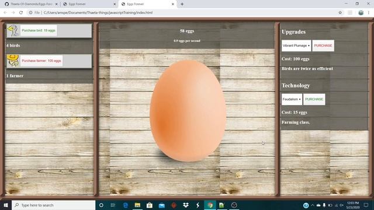The width and height of the screenshot is (374, 210).
Task: Click the extension icon beside bookmark star
Action: 350,13
